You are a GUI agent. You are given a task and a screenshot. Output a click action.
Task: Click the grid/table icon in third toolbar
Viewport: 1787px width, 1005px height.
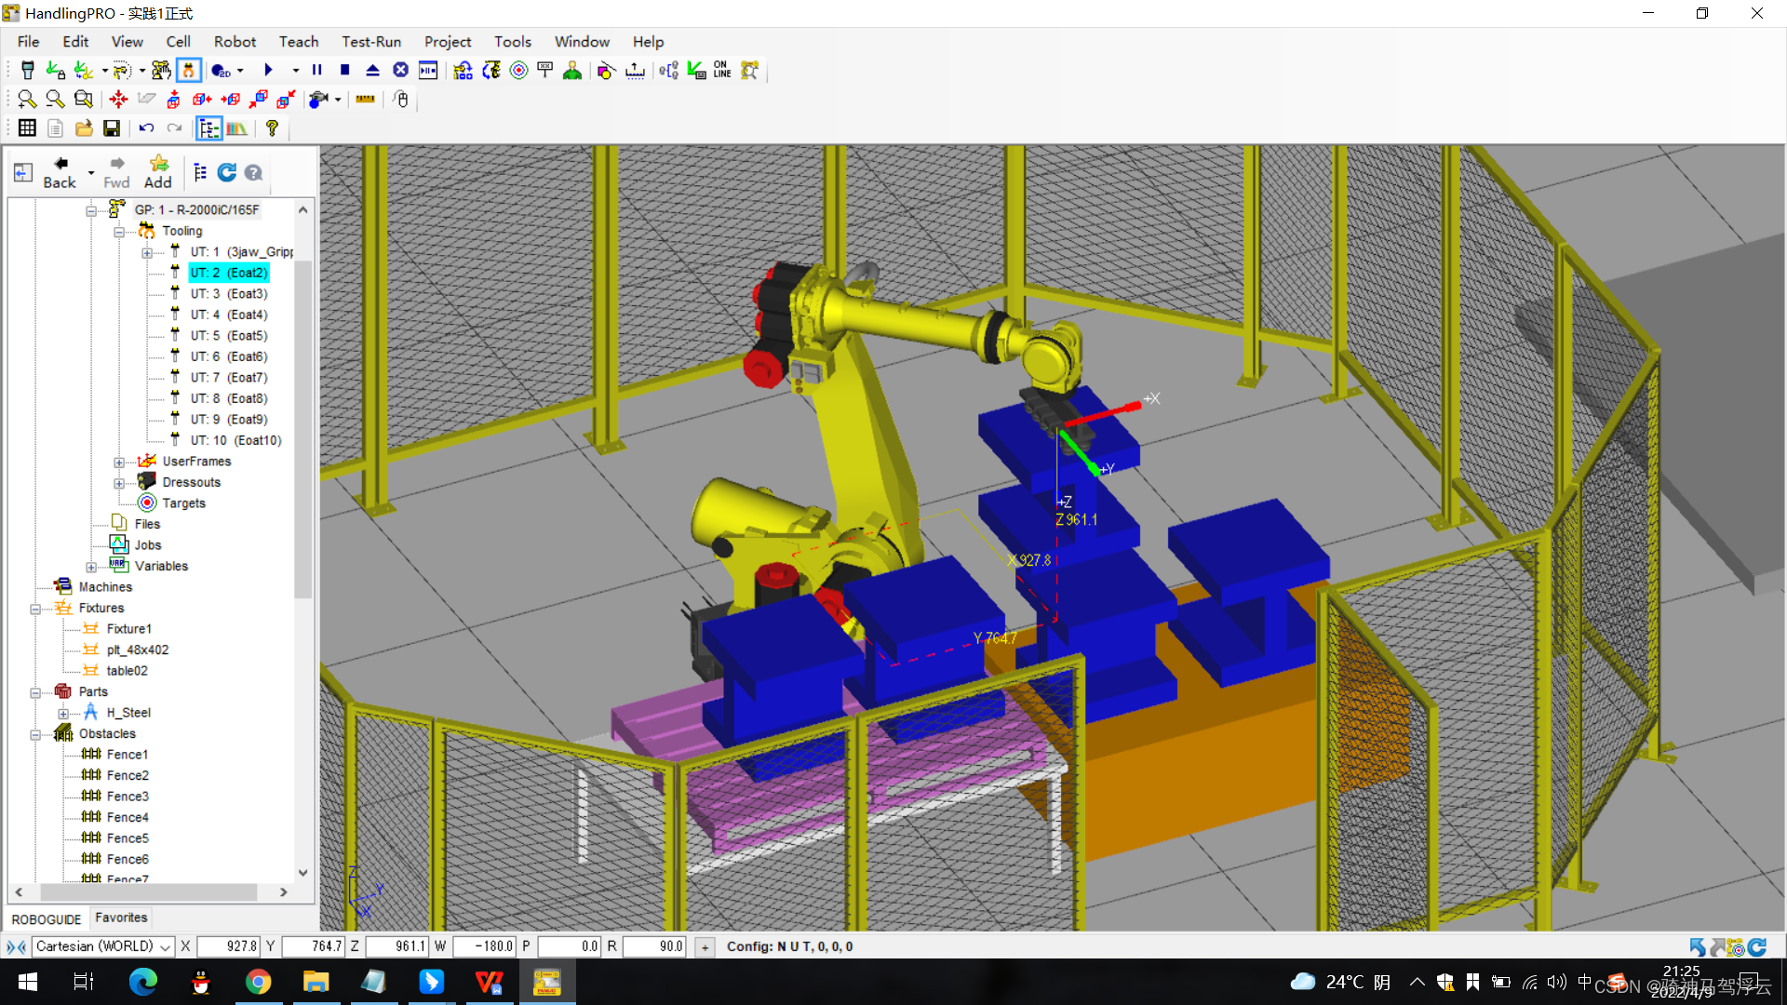point(27,128)
